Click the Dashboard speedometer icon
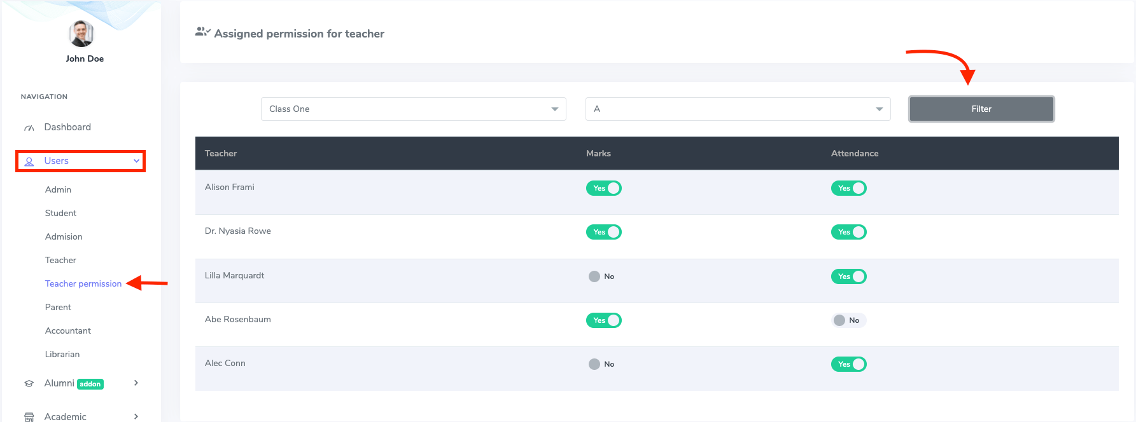The height and width of the screenshot is (422, 1136). 29,128
